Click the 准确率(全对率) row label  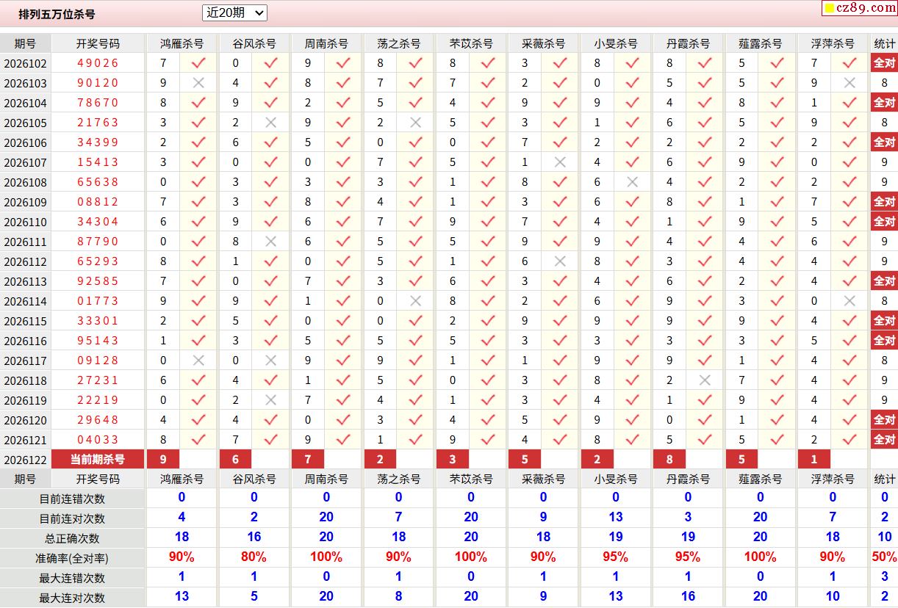coord(72,558)
